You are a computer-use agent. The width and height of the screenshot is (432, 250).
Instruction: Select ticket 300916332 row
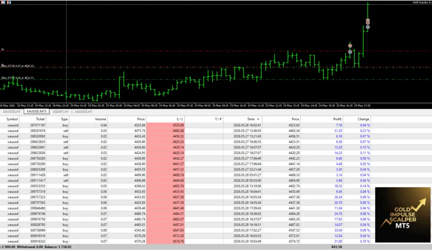click(185, 241)
